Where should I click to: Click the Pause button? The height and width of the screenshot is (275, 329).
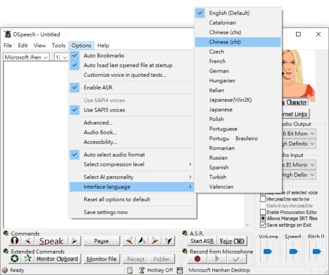[102, 241]
